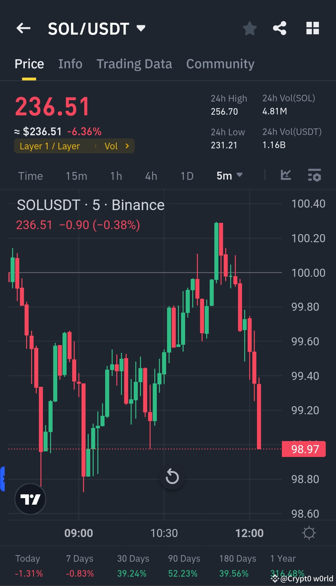Open the SOL/USDT pair selector dropdown
Screen dimensions: 336x586
pos(96,28)
